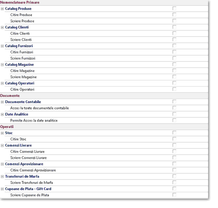218x208 pixels.
Task: Check the Citire Operatori box
Action: coord(174,89)
